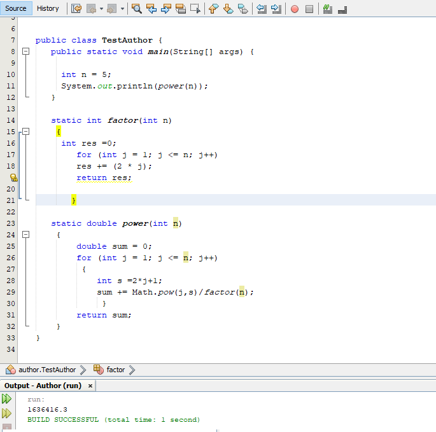Click 'res += (2 * j);' on line 18
Image resolution: width=436 pixels, height=432 pixels.
pyautogui.click(x=115, y=166)
